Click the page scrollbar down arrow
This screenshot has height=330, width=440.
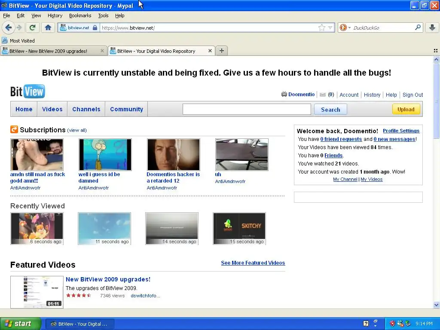tap(436, 305)
